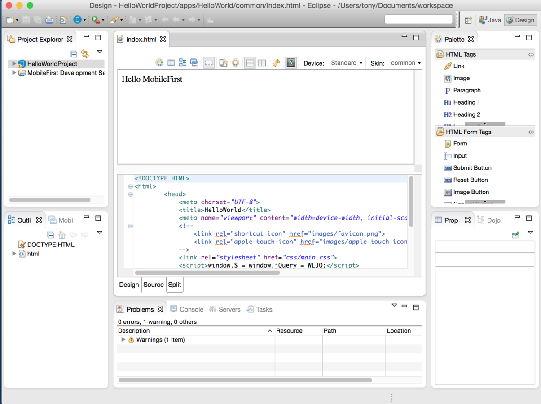This screenshot has height=404, width=541.
Task: Click the refresh arrows icon in editor toolbar
Action: [276, 63]
